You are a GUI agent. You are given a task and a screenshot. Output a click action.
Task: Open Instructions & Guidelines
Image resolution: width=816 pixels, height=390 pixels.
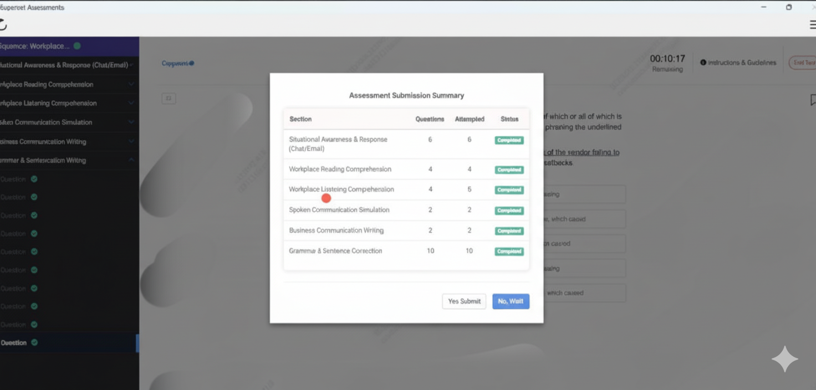click(743, 63)
